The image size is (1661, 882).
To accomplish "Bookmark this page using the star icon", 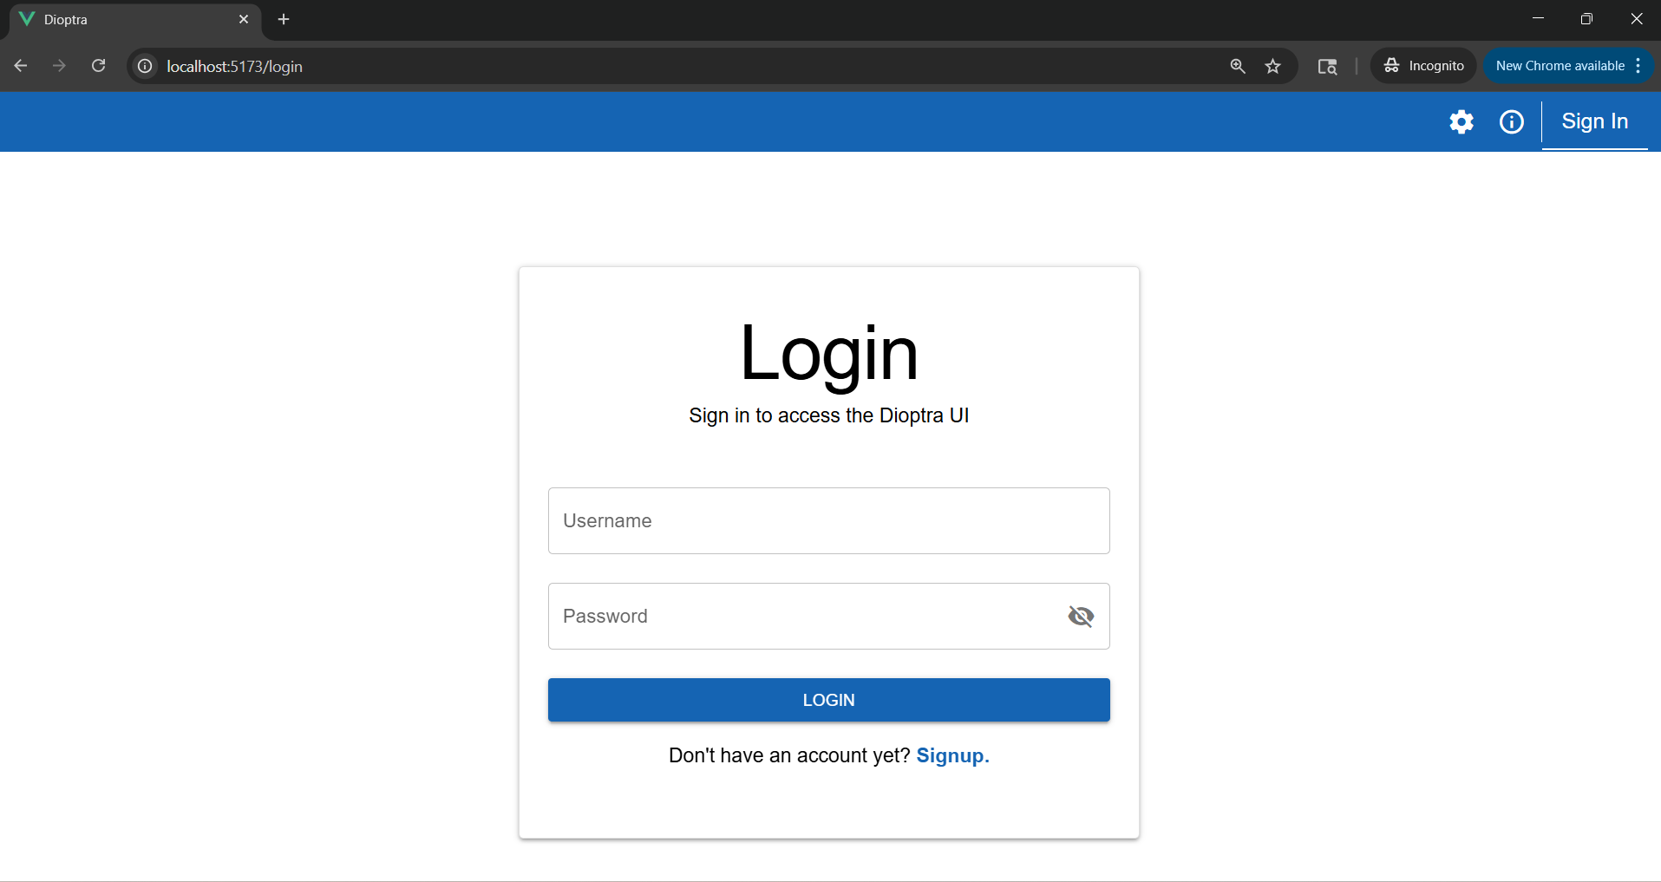I will coord(1273,66).
